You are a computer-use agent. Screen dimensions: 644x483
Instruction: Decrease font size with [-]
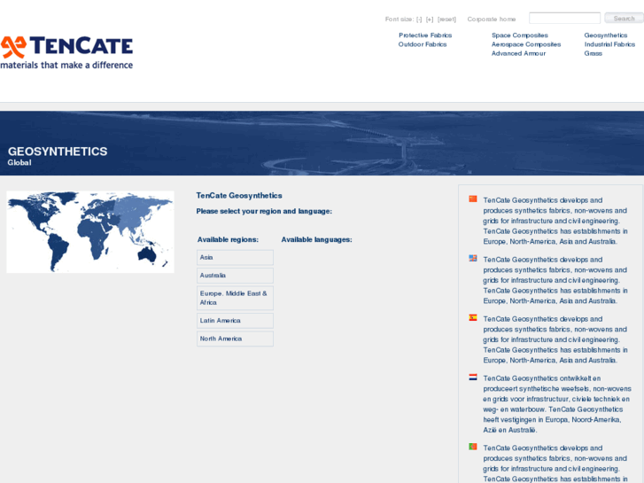click(419, 19)
